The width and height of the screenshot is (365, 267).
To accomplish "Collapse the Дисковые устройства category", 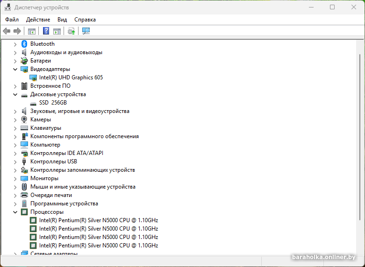I will 15,94.
